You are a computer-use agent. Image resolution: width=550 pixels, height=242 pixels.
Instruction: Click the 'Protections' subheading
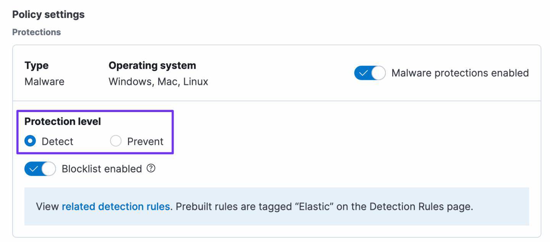click(36, 32)
